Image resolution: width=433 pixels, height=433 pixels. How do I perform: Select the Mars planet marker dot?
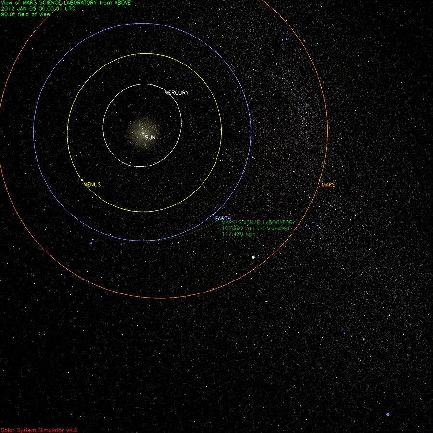[x=319, y=181]
